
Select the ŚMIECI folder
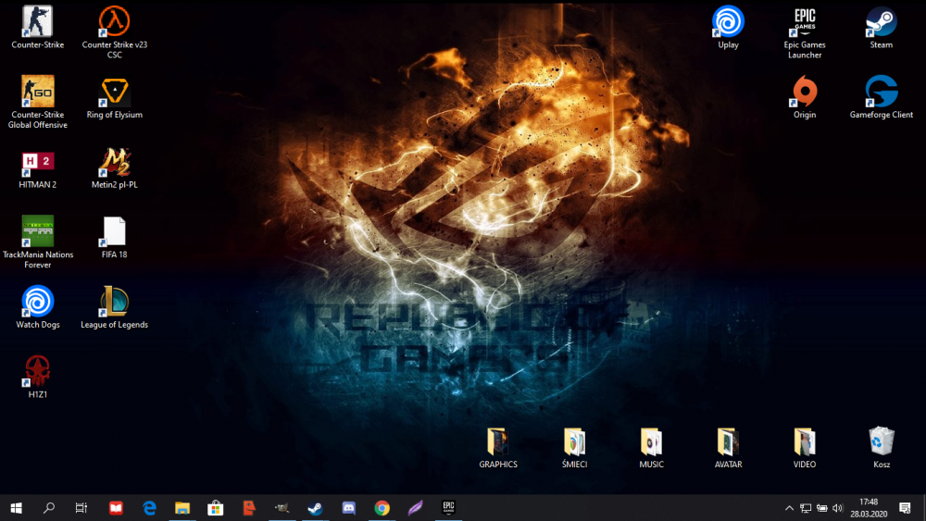click(x=575, y=447)
